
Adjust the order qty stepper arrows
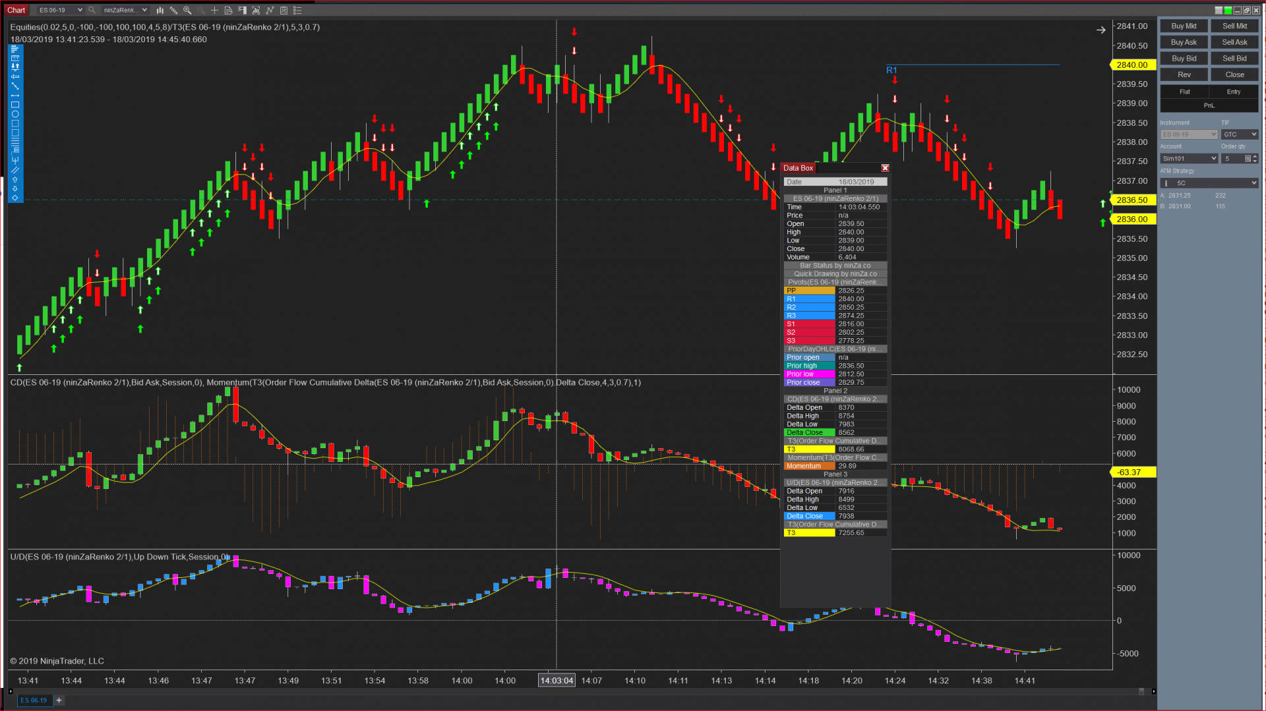(1255, 159)
